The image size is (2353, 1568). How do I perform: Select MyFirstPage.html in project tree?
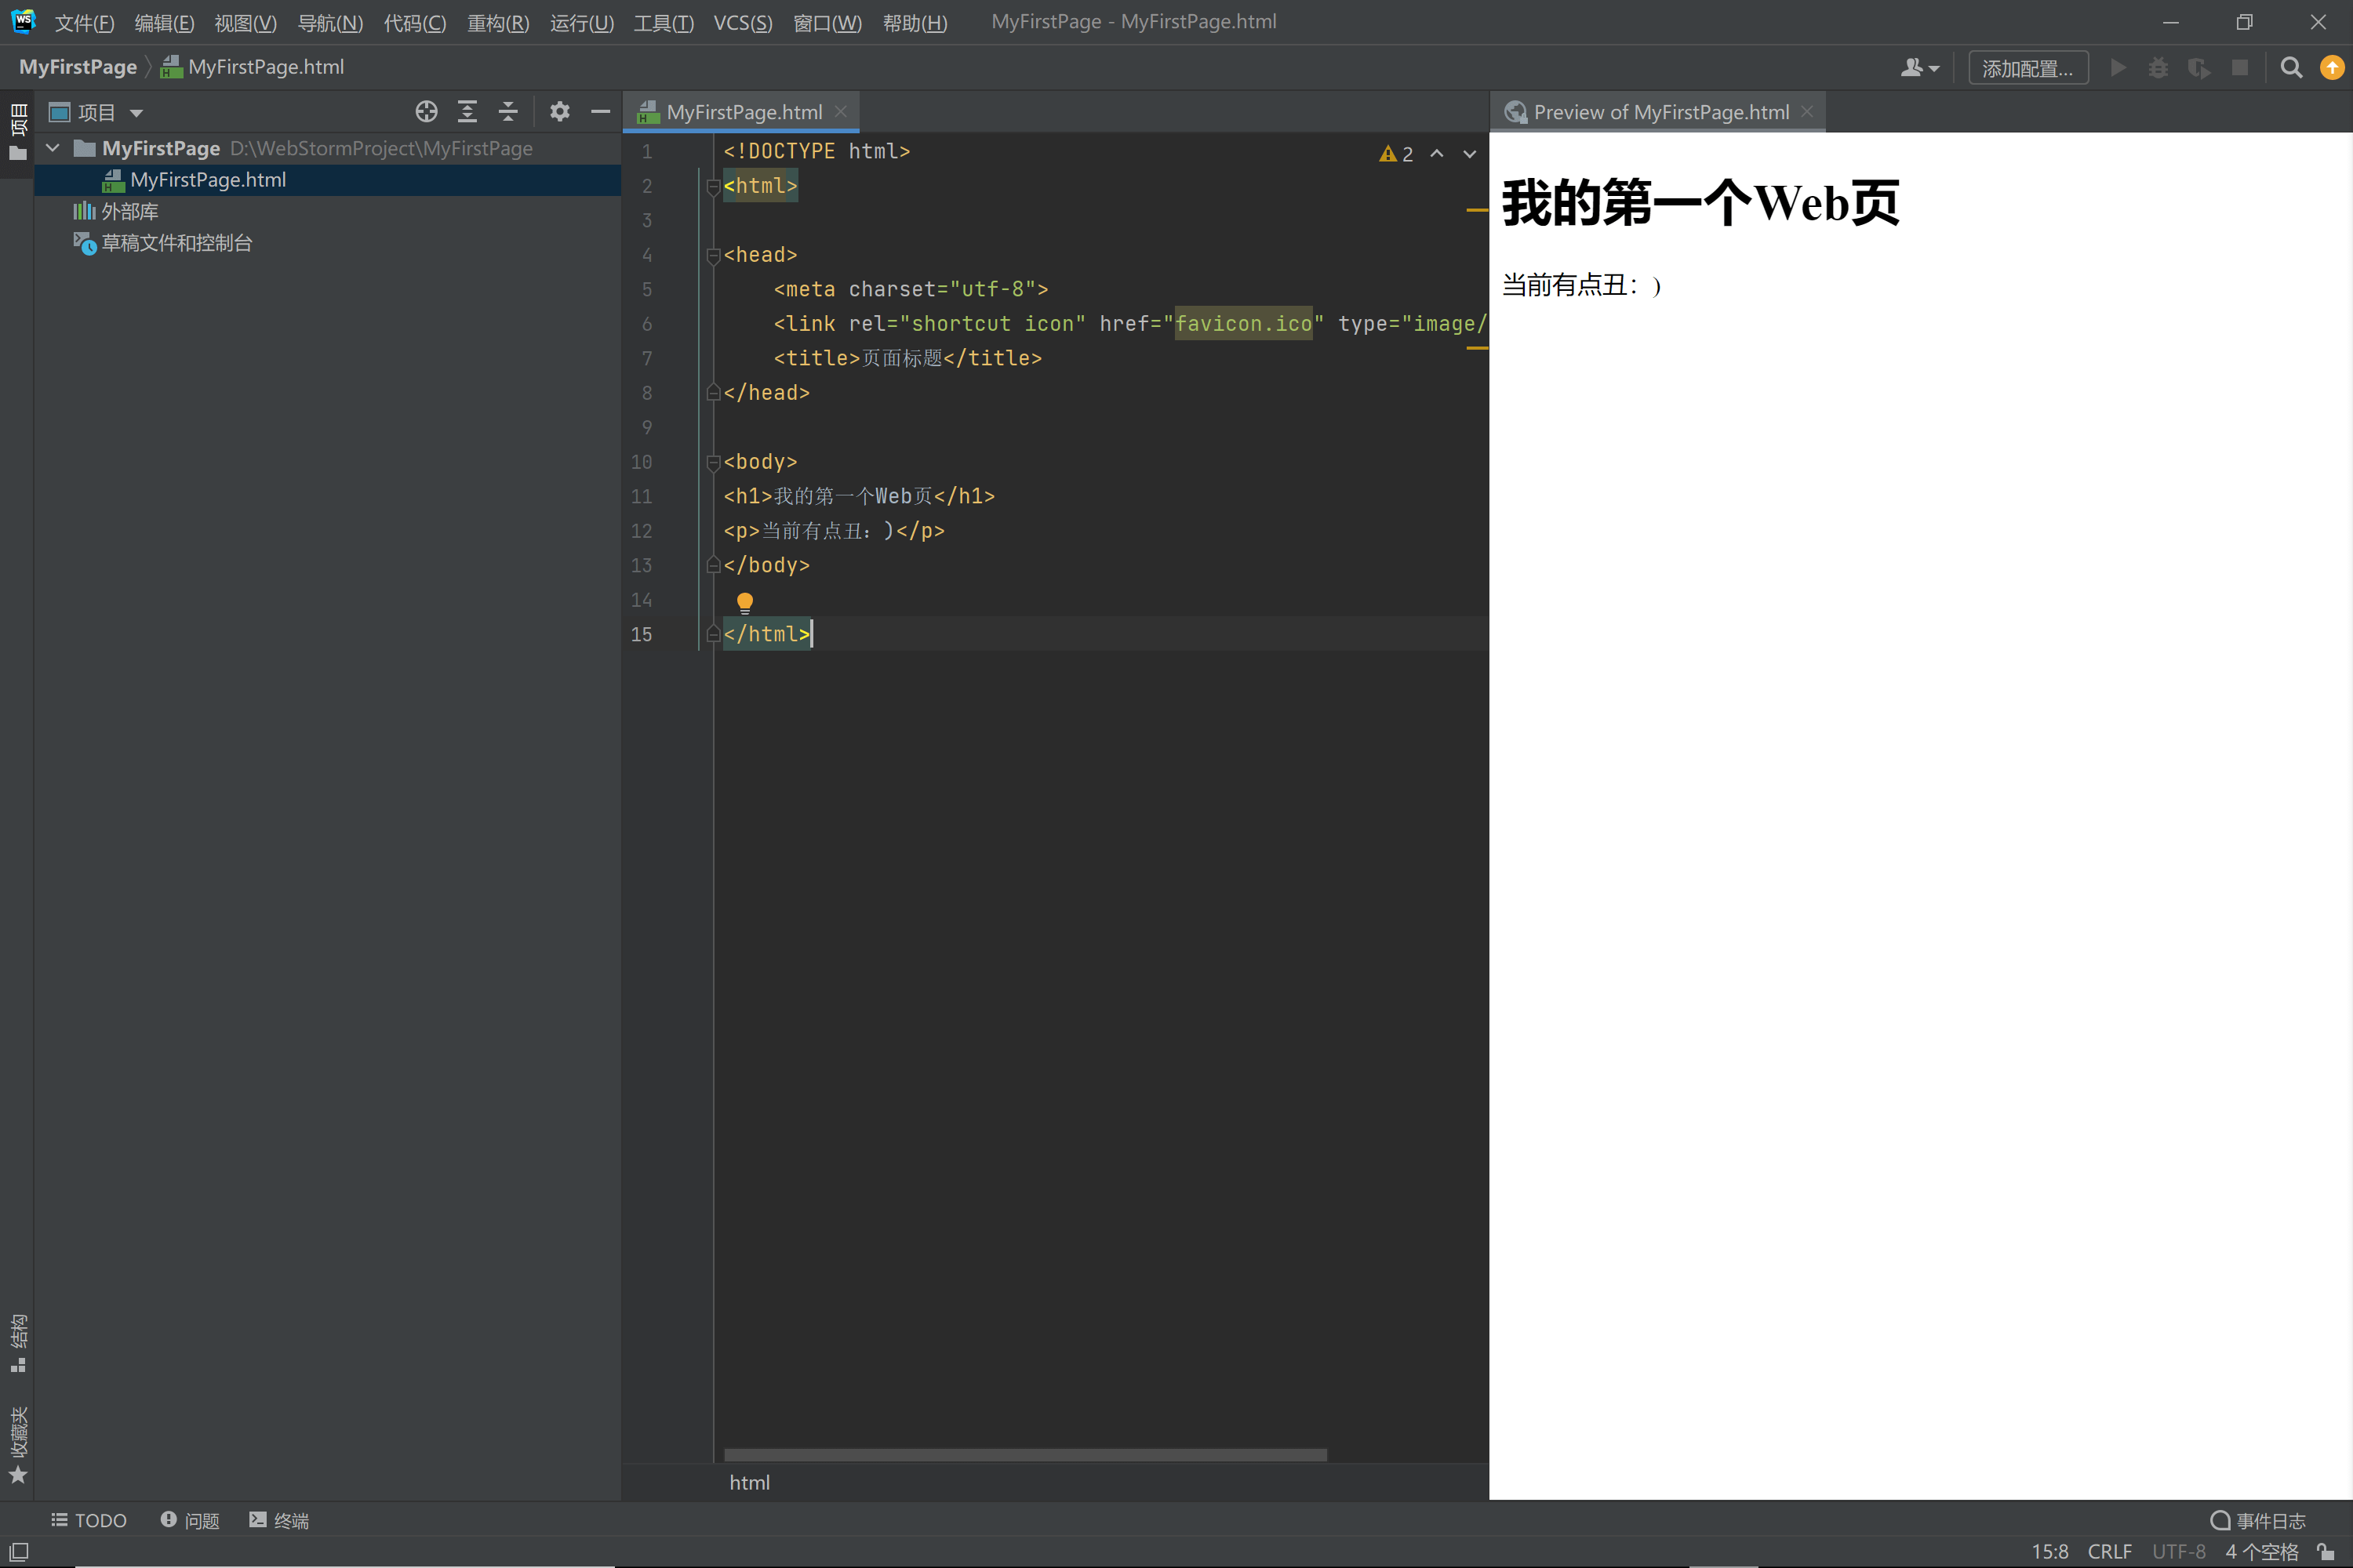[207, 180]
